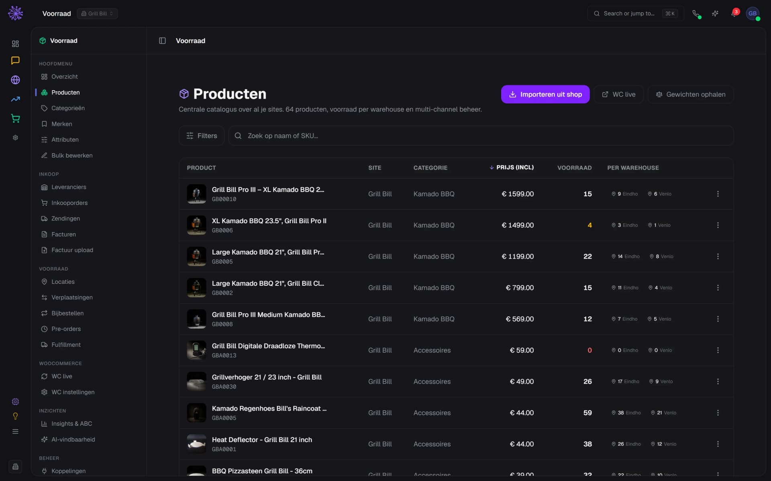Open the Grill Bill site switcher dropdown
This screenshot has height=481, width=771.
97,14
